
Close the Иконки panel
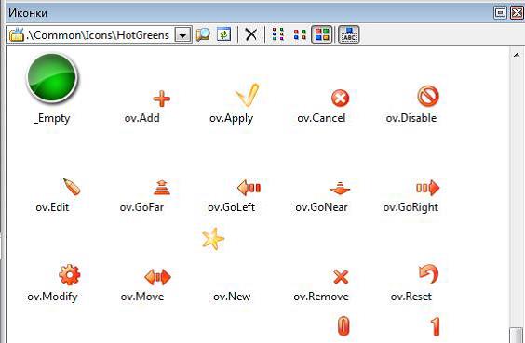coord(517,13)
